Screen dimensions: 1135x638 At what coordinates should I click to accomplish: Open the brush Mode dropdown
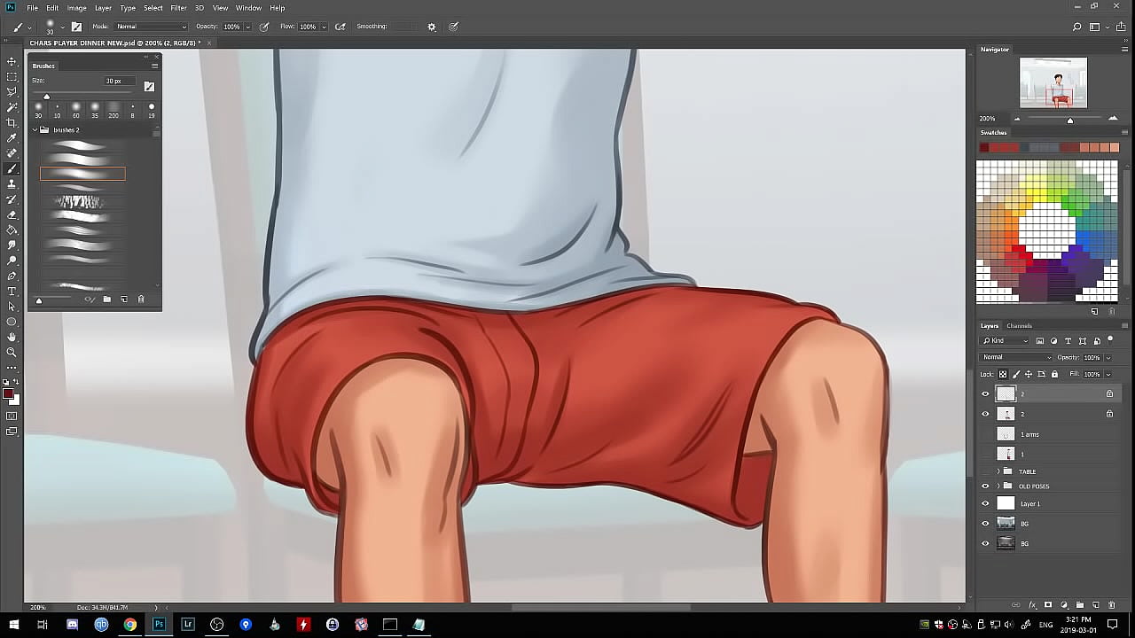tap(151, 27)
